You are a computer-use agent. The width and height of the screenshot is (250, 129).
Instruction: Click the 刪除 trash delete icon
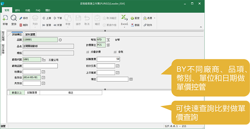point(24,25)
